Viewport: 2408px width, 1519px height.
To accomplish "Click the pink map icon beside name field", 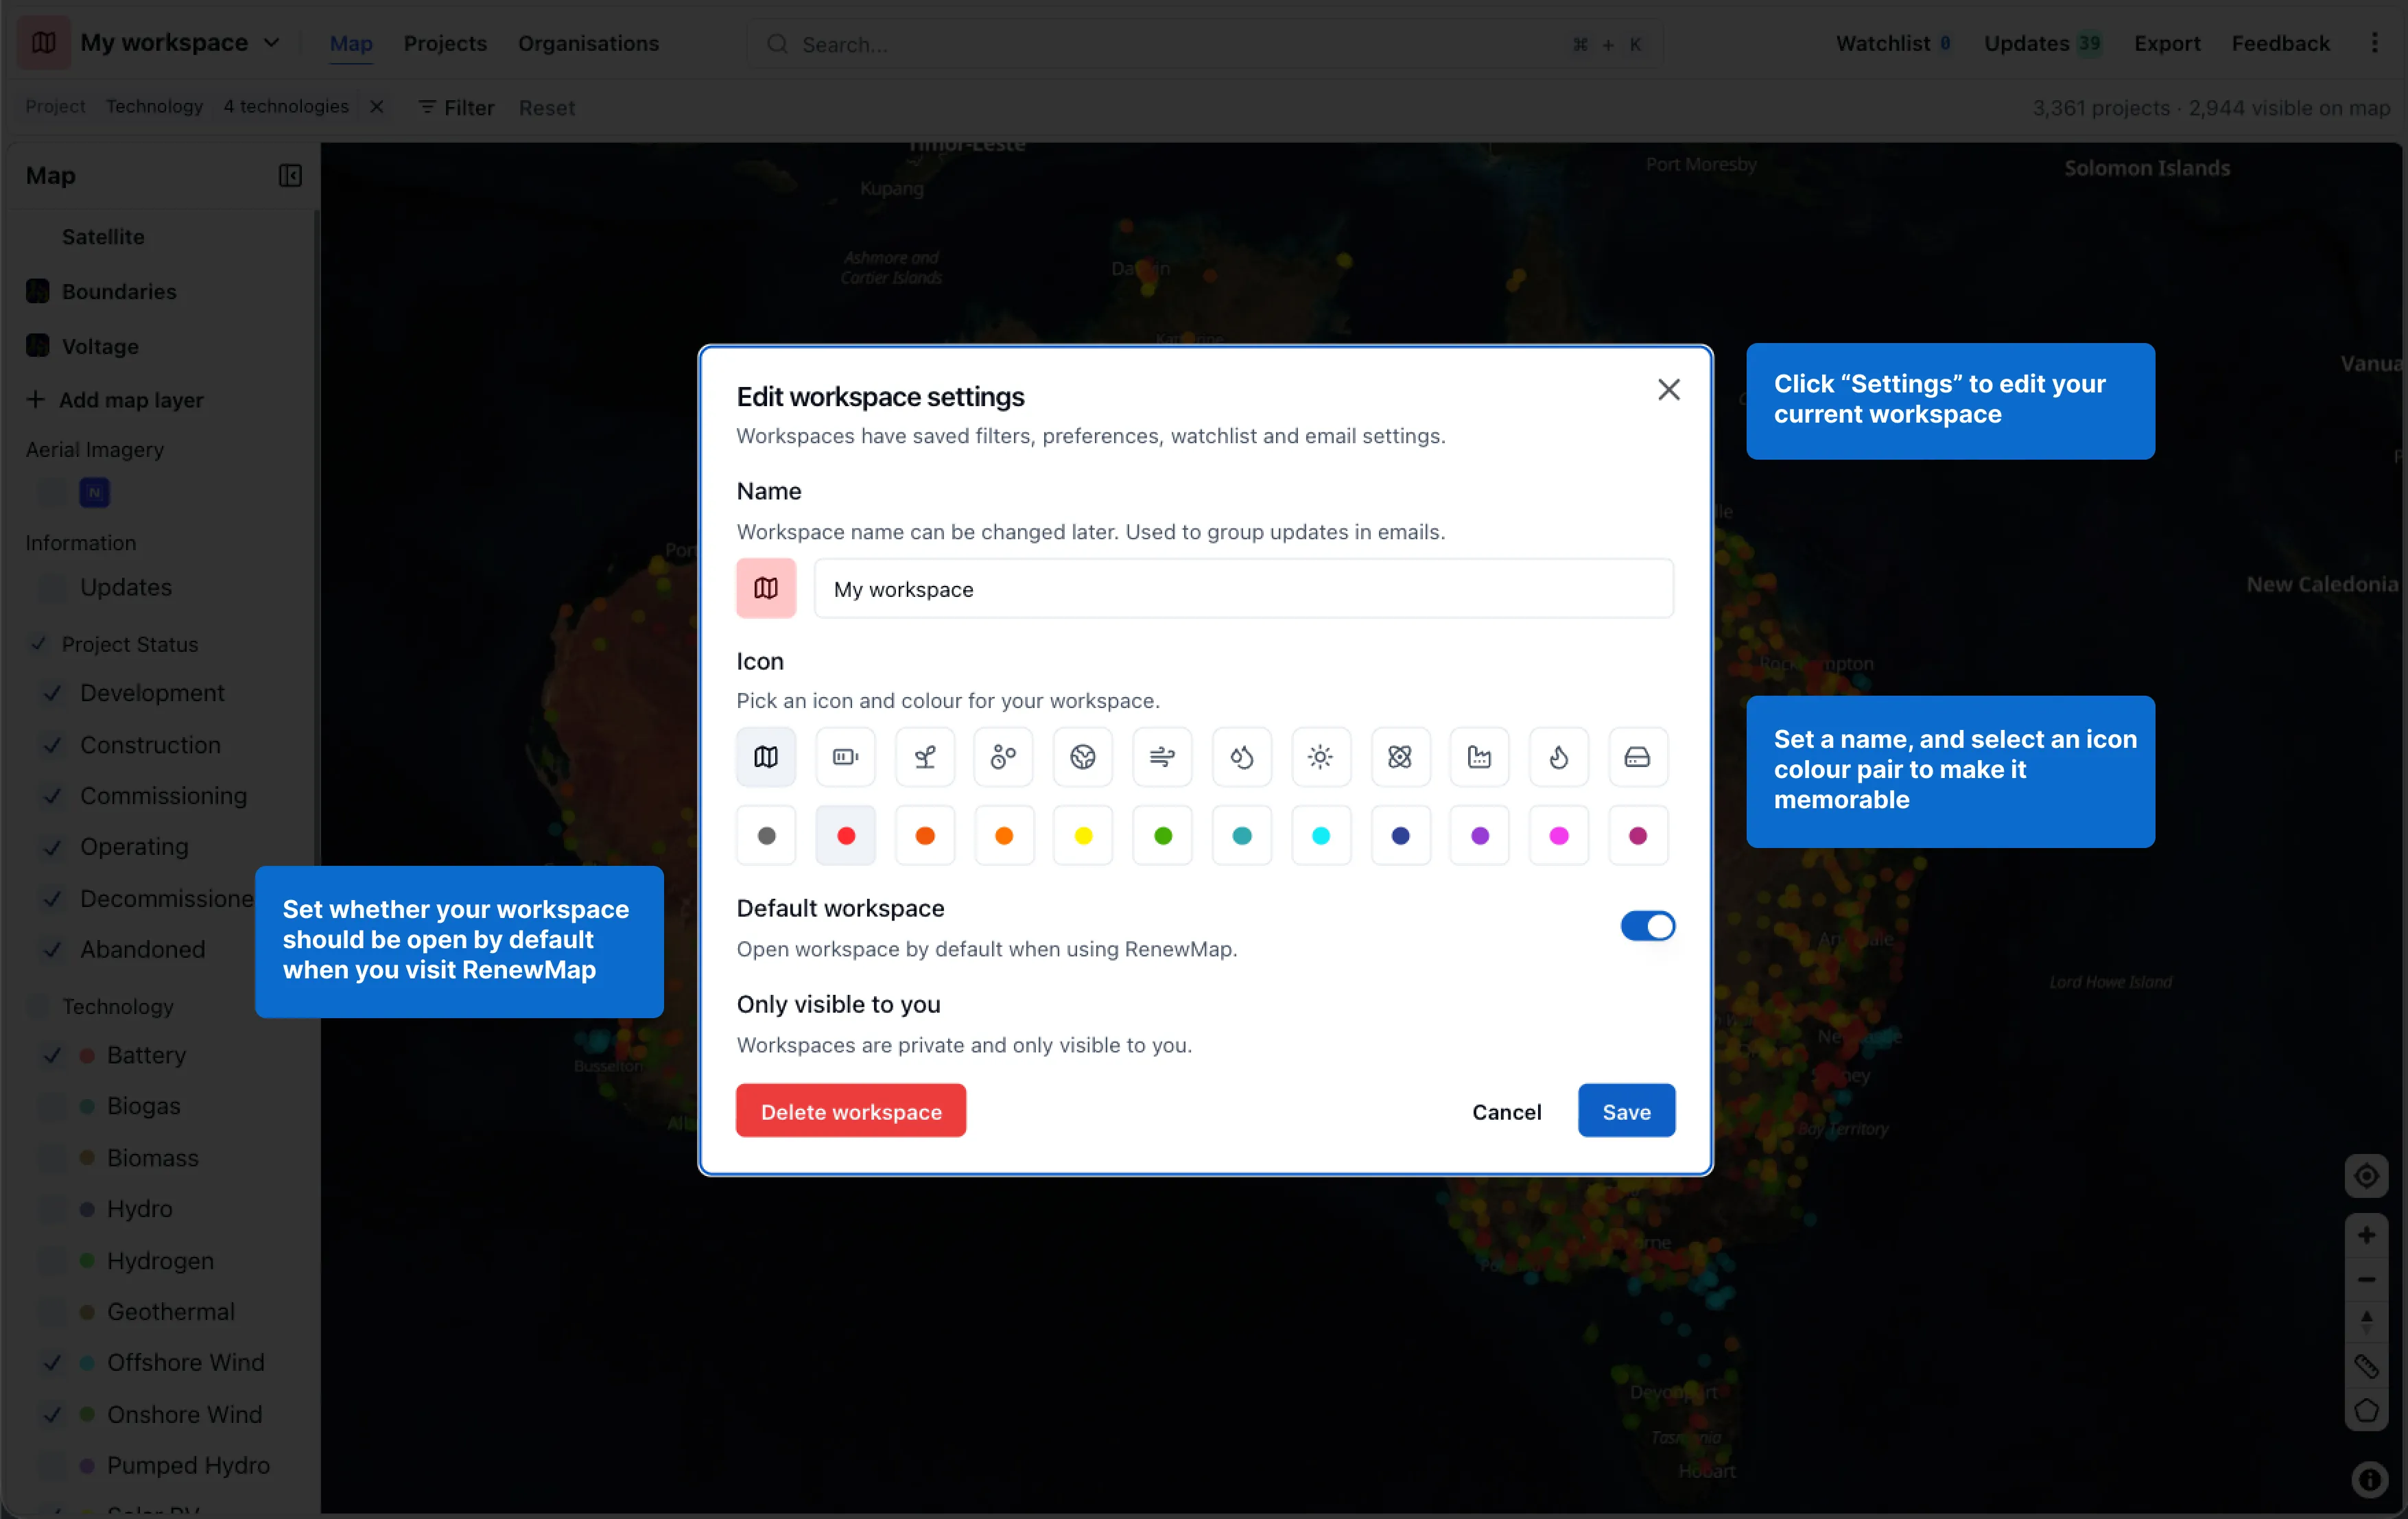I will point(766,588).
